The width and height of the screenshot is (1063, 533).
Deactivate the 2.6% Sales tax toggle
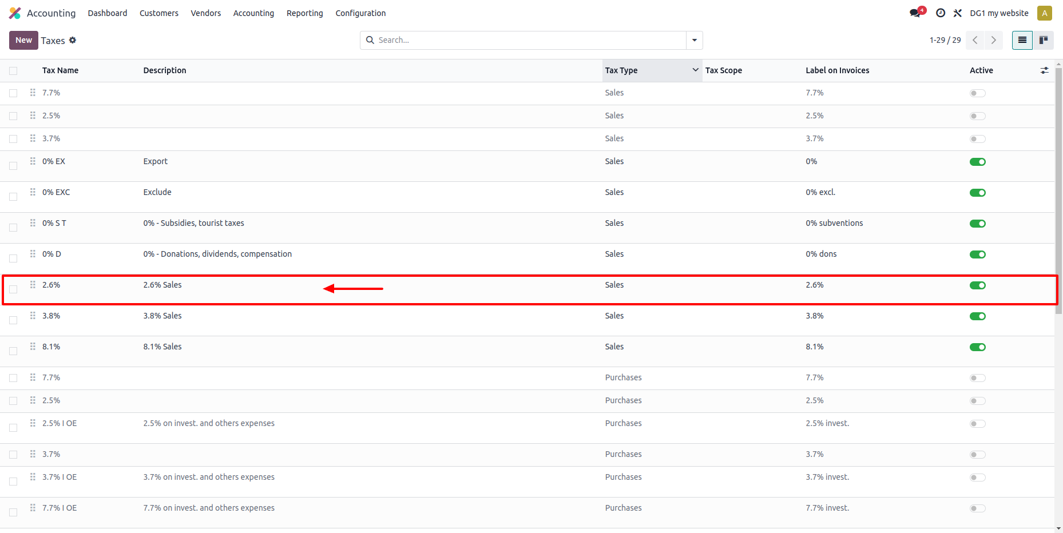[x=977, y=285]
